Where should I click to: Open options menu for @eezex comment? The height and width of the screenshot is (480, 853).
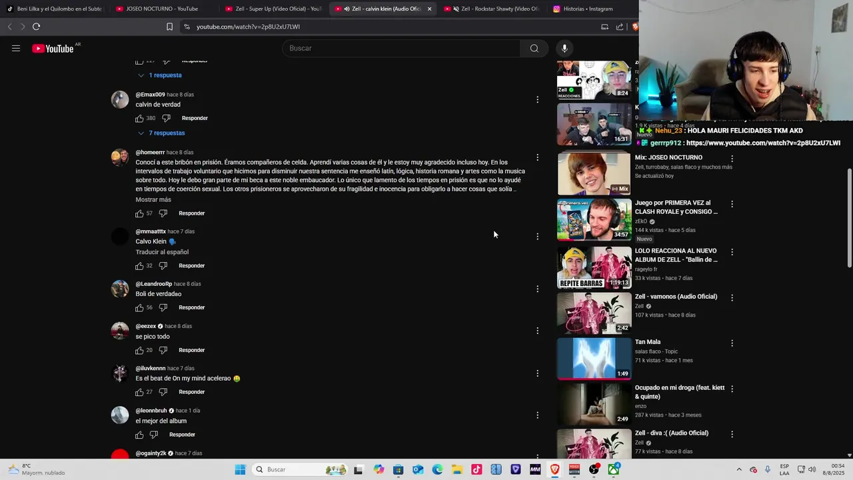(537, 331)
